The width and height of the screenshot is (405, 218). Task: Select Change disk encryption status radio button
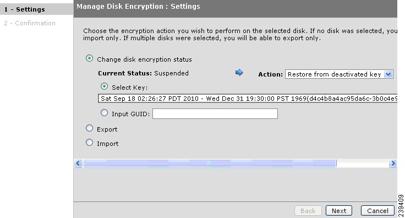click(x=89, y=58)
